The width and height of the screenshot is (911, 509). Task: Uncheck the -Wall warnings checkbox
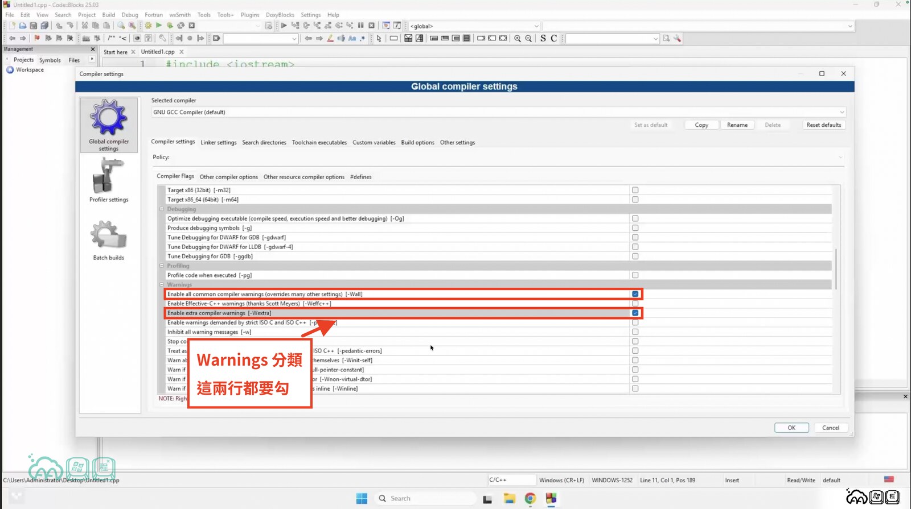(635, 294)
